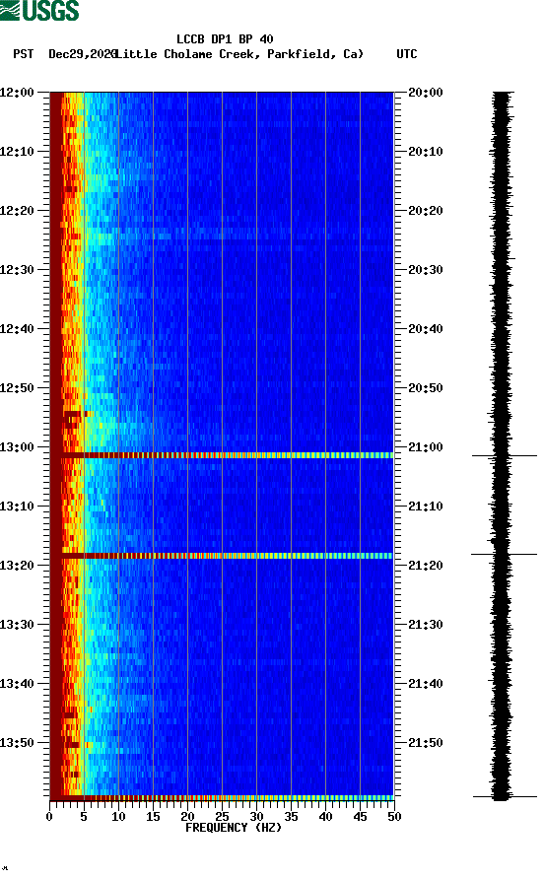Click the 'UTC' timezone label
The height and width of the screenshot is (879, 544).
[x=407, y=54]
